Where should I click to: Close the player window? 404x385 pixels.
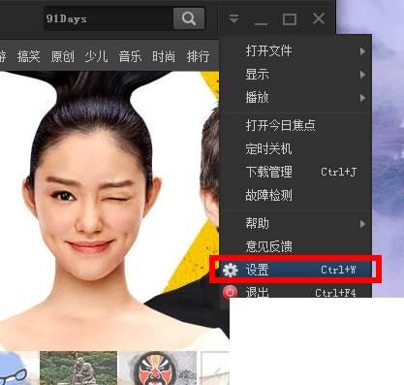click(x=319, y=18)
